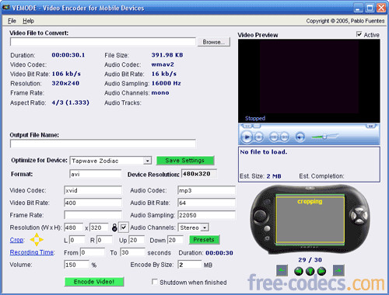
Task: Click Browse to pick a video
Action: tap(214, 42)
